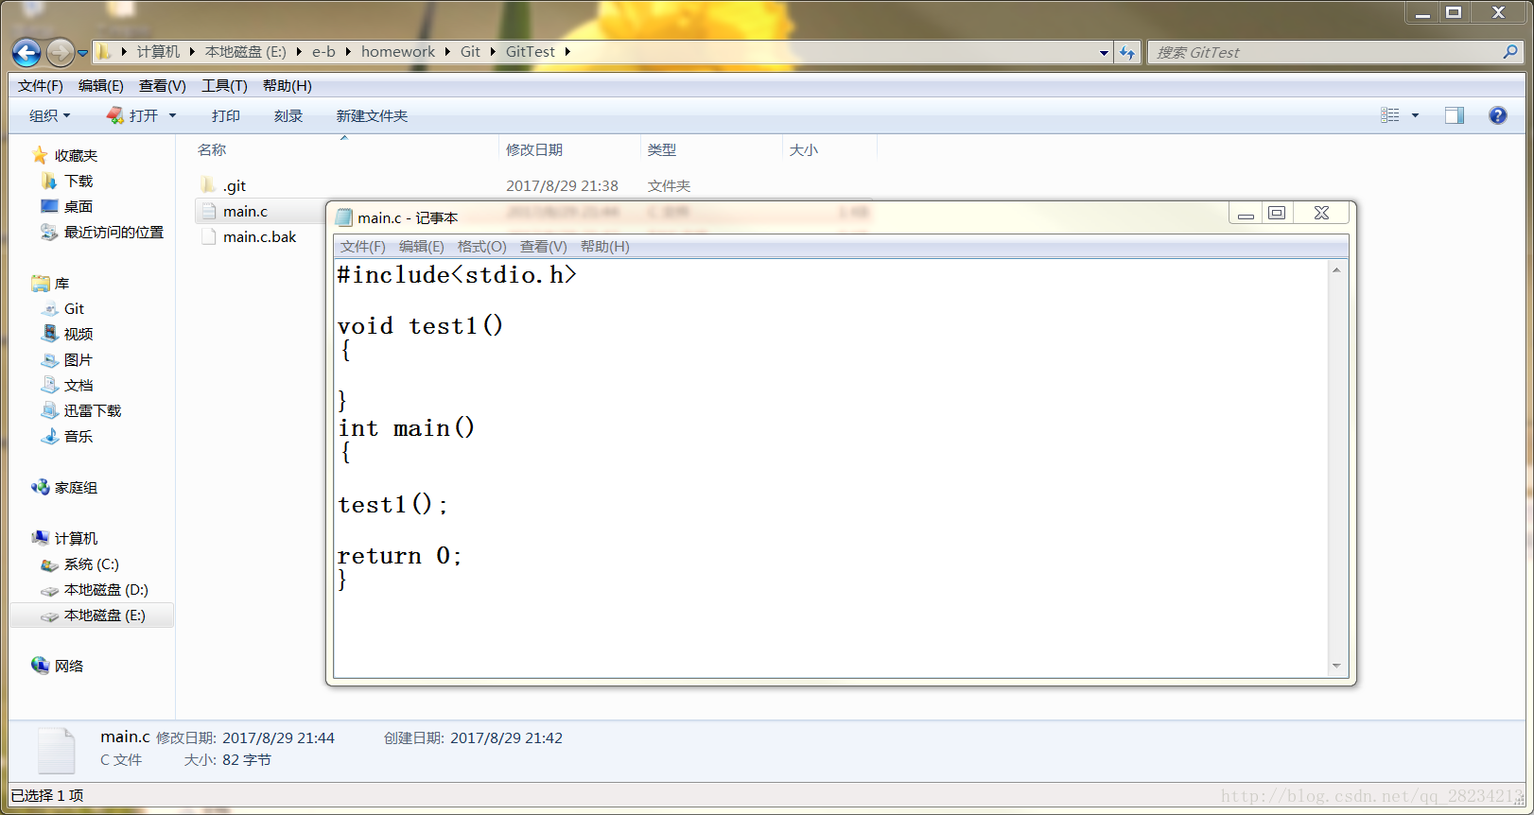Open Explorer 查看(V) menu

(x=162, y=86)
